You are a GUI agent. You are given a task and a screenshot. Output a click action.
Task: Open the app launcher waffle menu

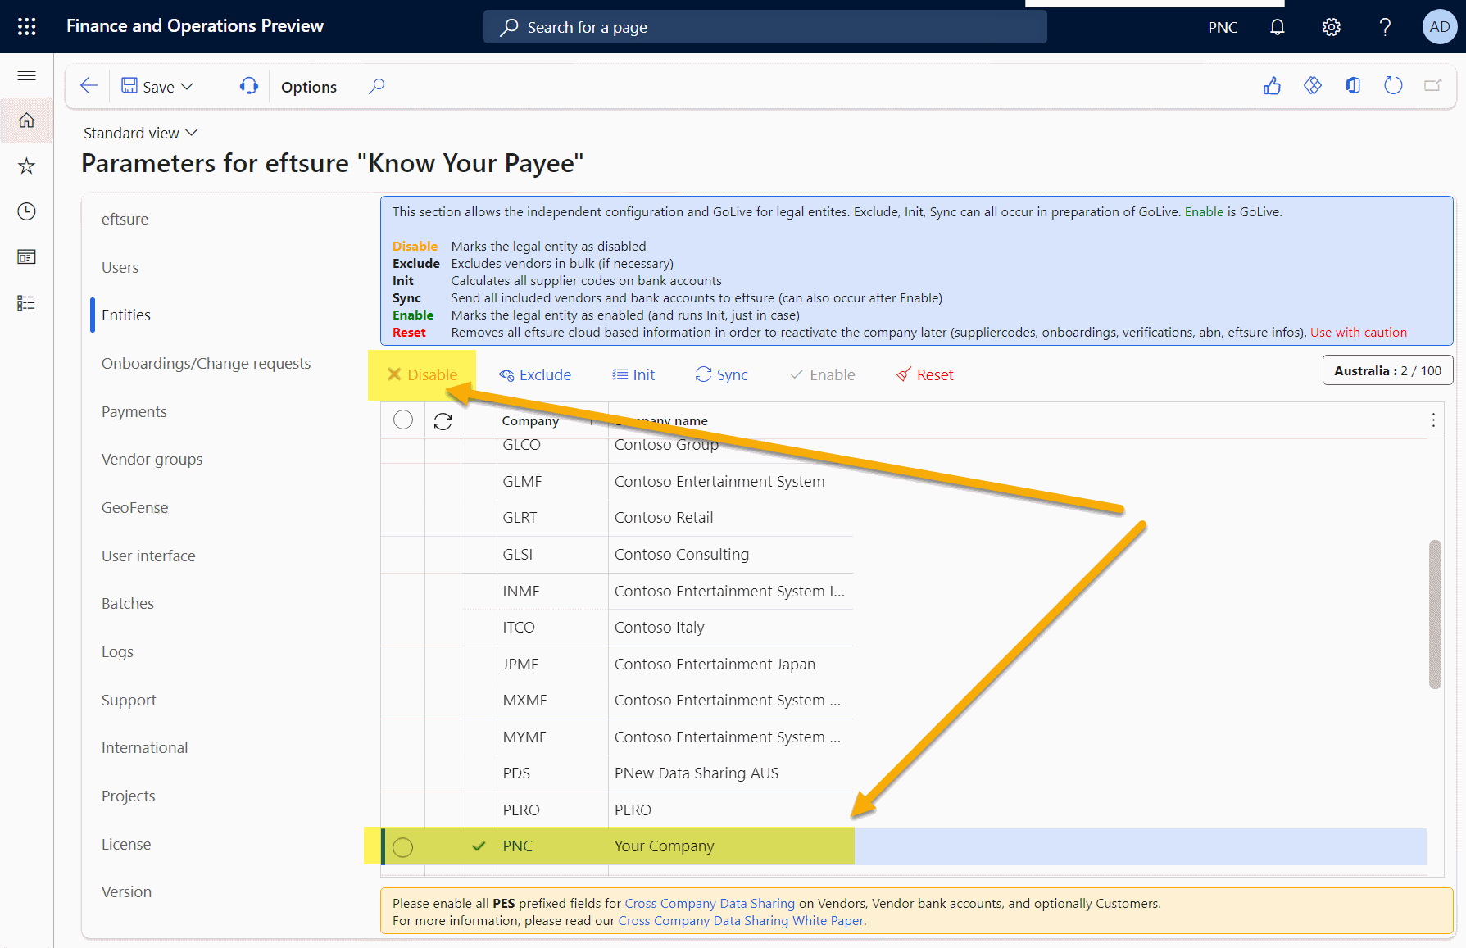[26, 26]
